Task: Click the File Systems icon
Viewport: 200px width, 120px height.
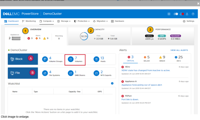Action: coord(45,73)
